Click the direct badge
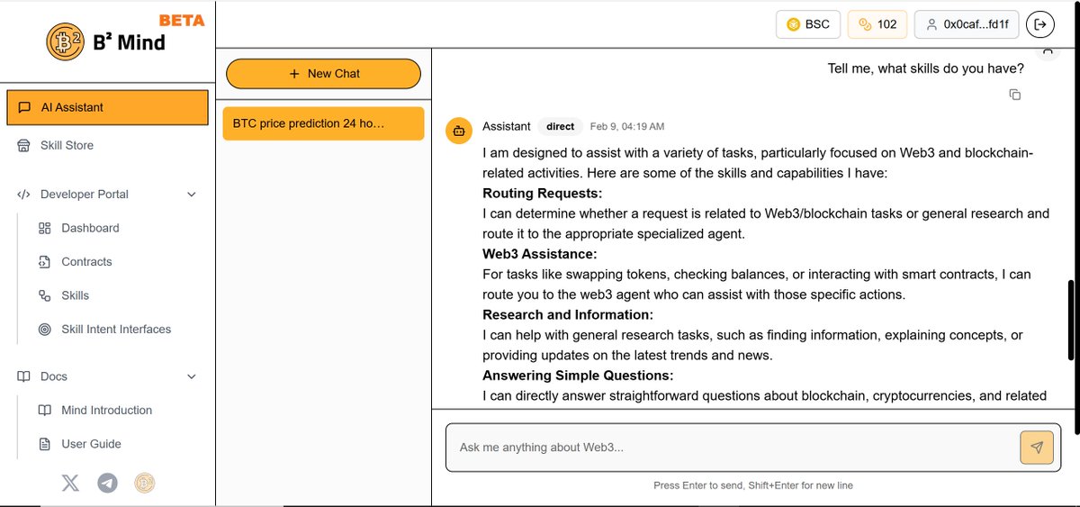1080x507 pixels. coord(561,127)
